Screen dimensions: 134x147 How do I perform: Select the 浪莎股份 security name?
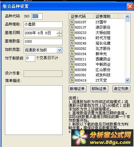click(103, 27)
